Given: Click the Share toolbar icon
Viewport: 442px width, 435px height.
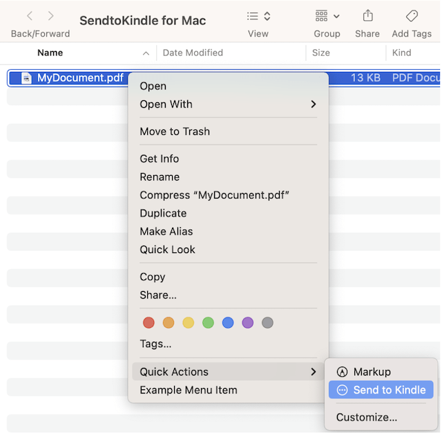Looking at the screenshot, I should click(x=367, y=16).
